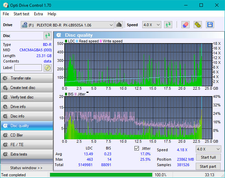The width and height of the screenshot is (225, 178).
Task: Click the disc Type value BD-R
Action: (x=47, y=44)
